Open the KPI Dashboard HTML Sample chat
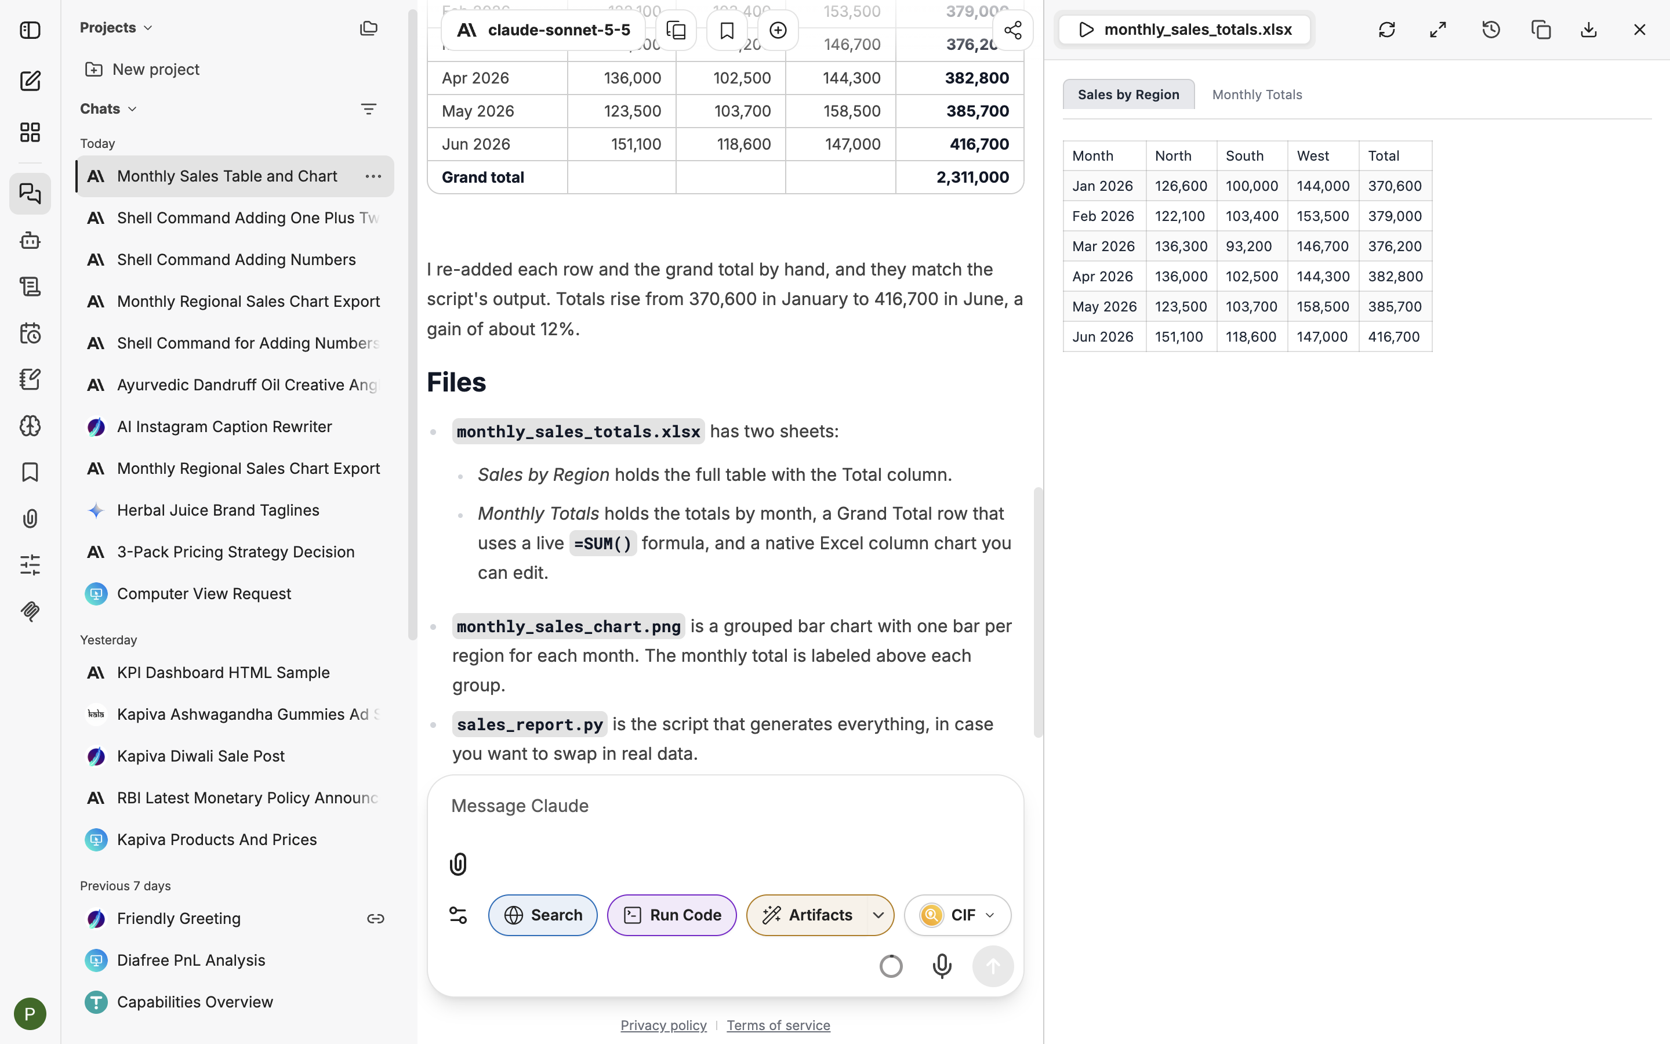1670x1044 pixels. coord(235,673)
